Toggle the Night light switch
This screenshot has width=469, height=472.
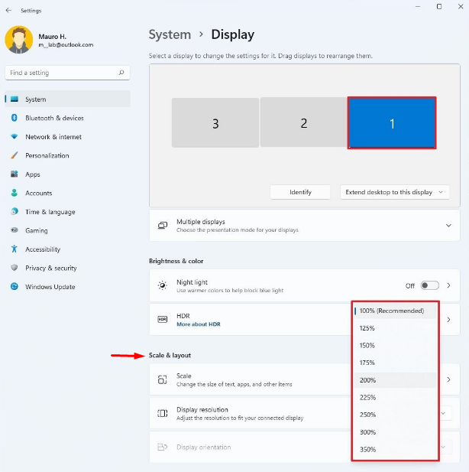click(x=429, y=285)
